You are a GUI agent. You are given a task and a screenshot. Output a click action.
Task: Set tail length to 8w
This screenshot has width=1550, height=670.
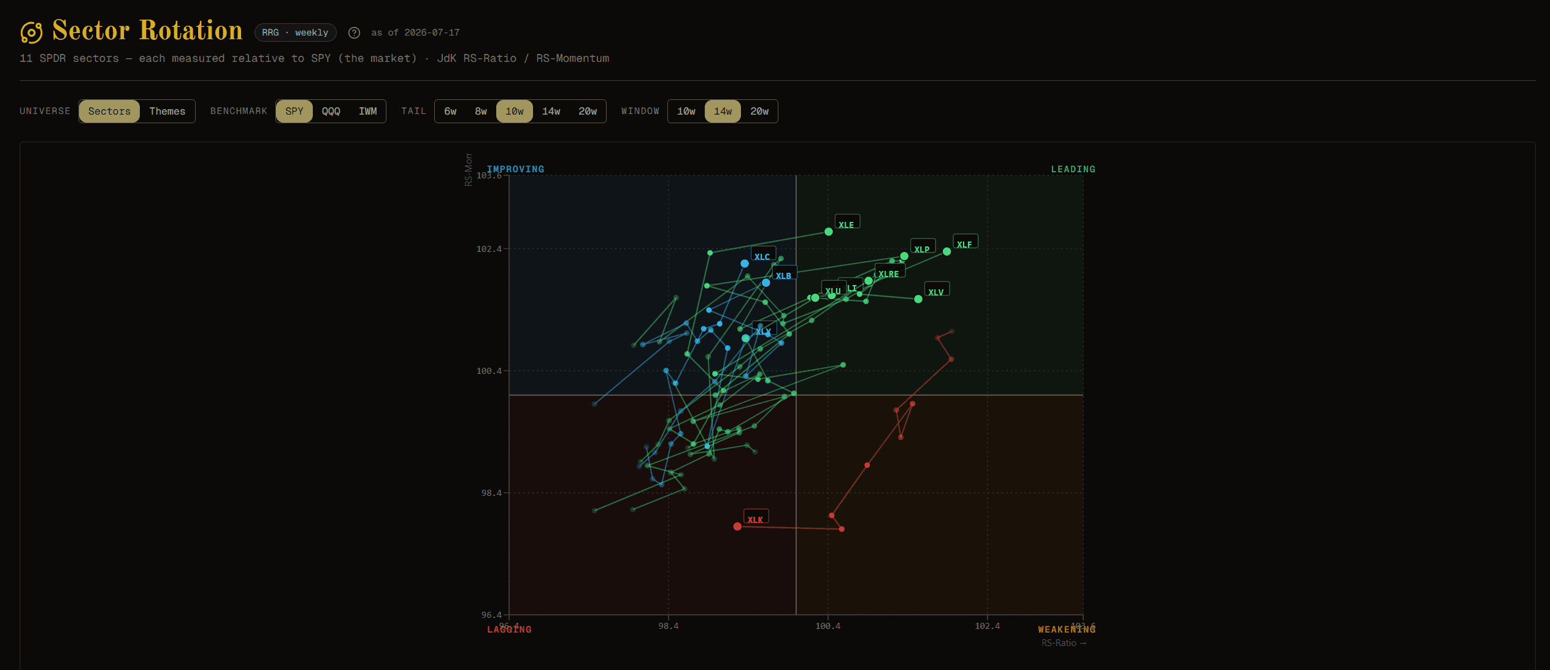(x=481, y=111)
